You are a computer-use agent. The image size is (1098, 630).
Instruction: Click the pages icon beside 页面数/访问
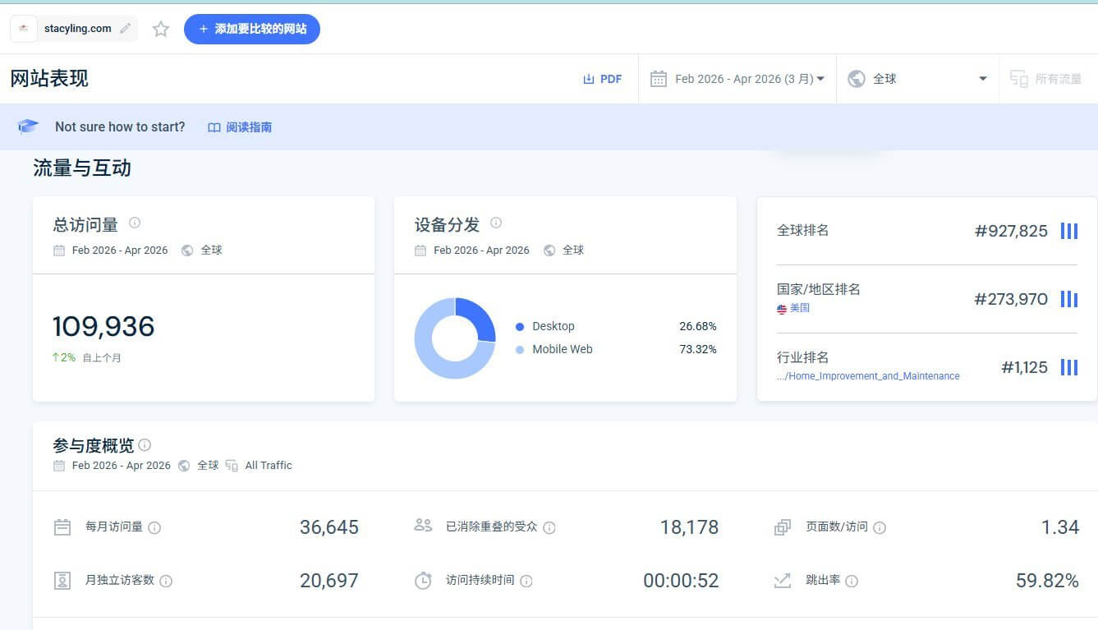[x=783, y=527]
